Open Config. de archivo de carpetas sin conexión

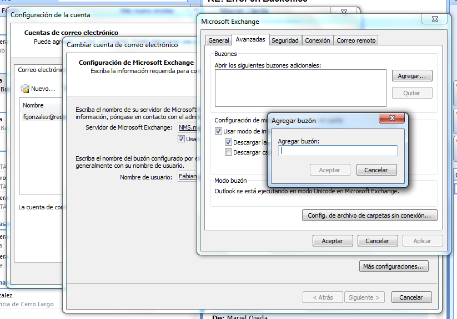[x=369, y=215]
